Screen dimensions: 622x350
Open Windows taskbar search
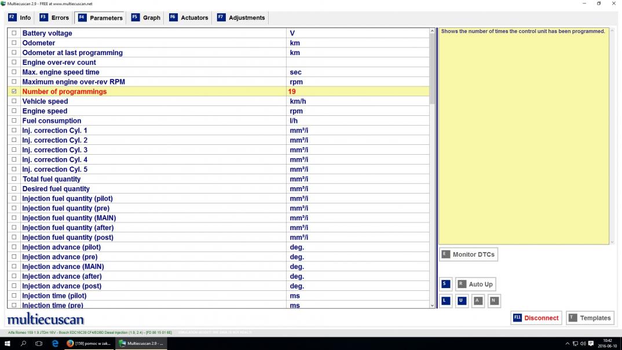(23, 344)
